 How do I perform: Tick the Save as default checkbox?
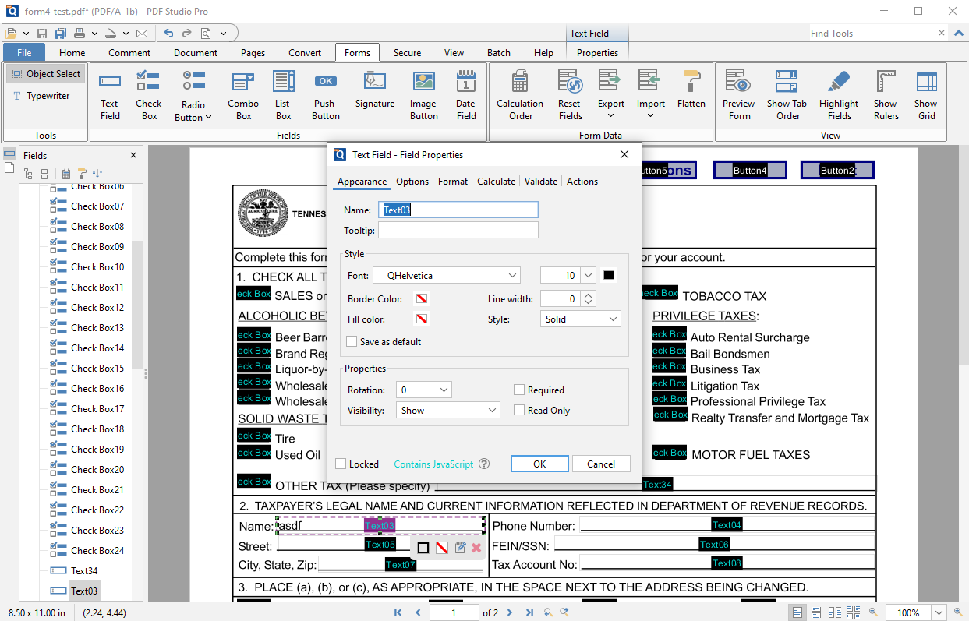(x=352, y=342)
